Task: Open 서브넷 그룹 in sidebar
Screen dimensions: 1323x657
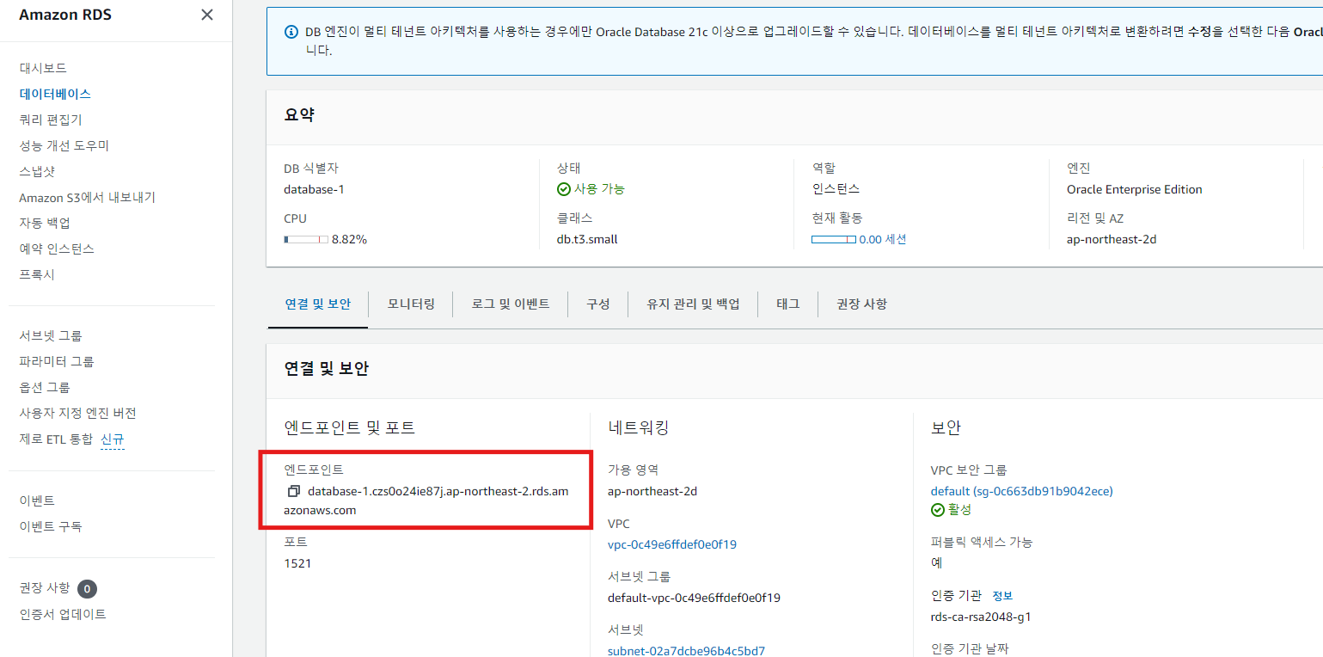Action: coord(51,335)
